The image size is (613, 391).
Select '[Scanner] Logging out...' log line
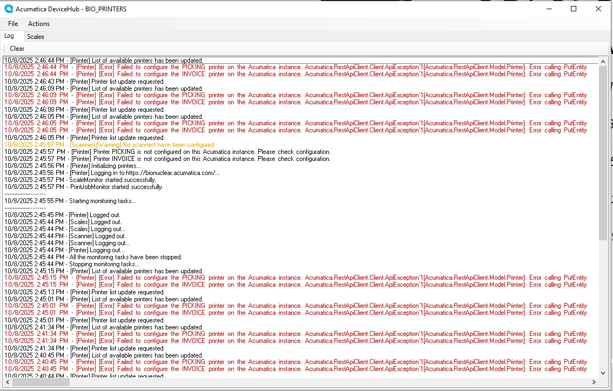pos(67,243)
